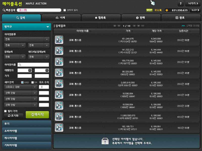Image resolution: width=202 pixels, height=151 pixels.
Task: Jump to the last results page
Action: (138, 26)
